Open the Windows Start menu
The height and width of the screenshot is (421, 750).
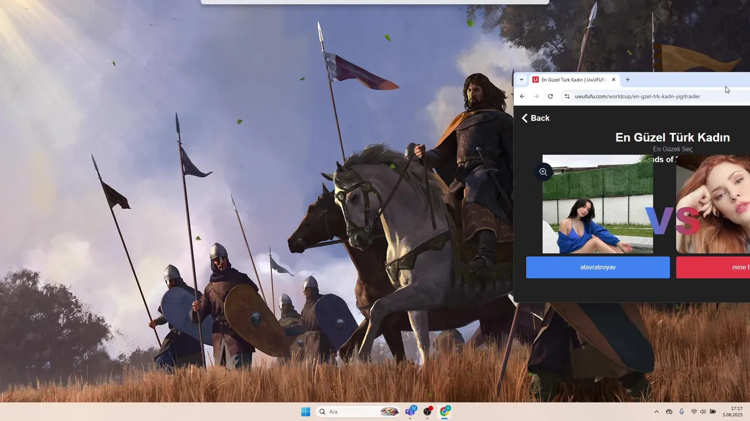305,412
